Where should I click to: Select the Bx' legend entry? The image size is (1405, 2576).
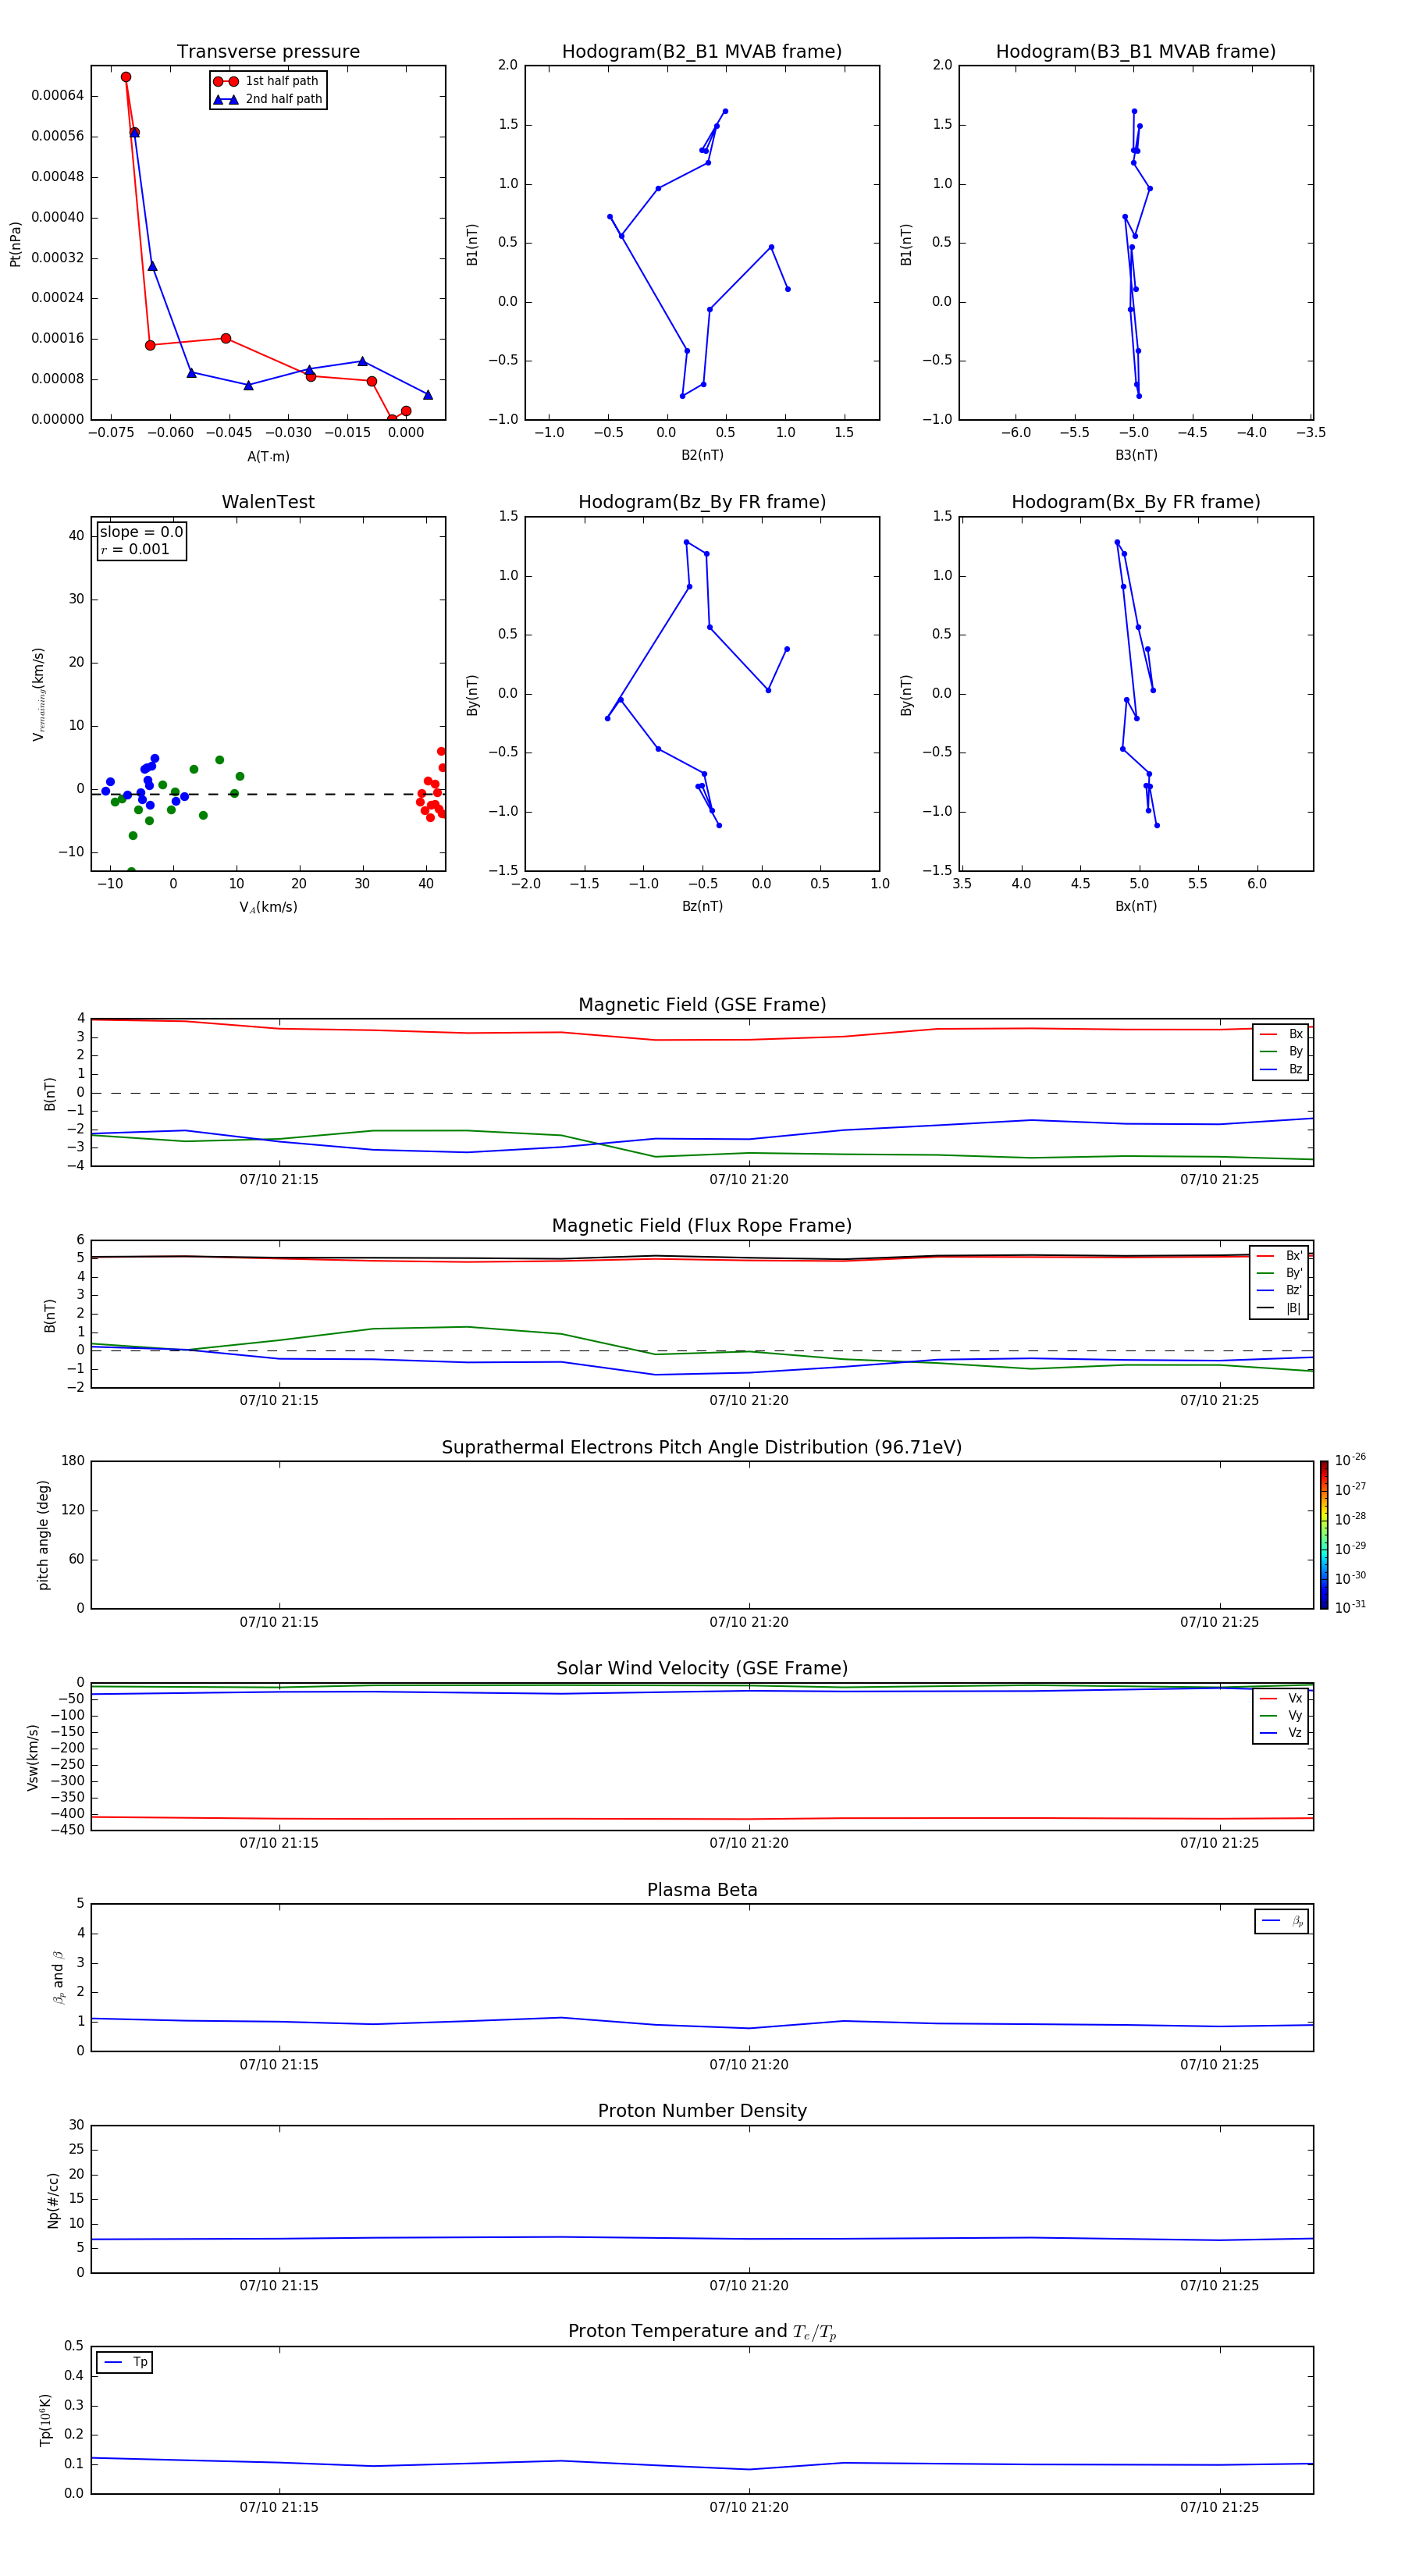[1280, 1256]
